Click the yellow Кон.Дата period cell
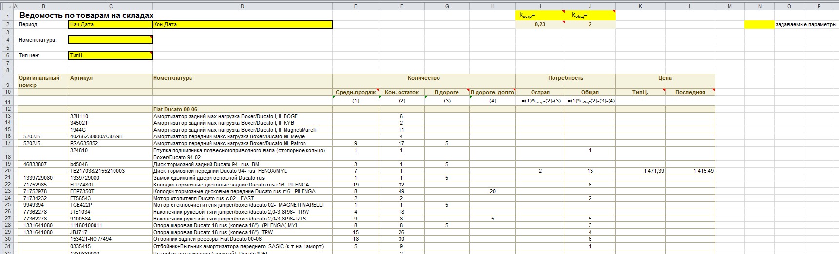 242,24
